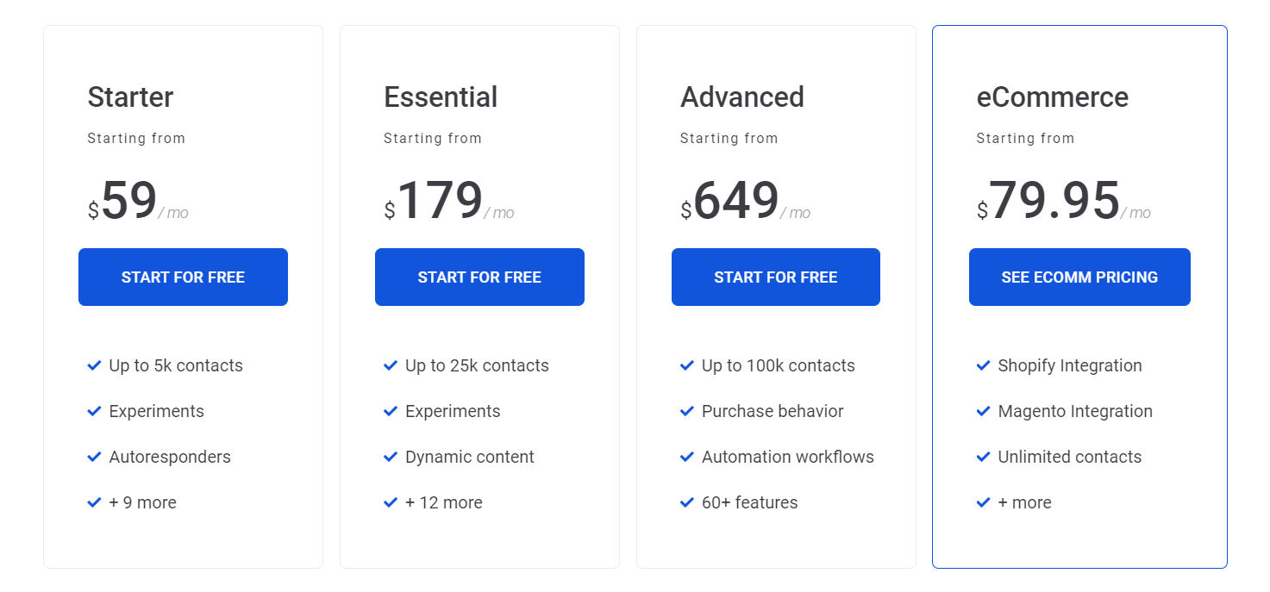Click the checkmark beside Up to 5k contacts
The height and width of the screenshot is (592, 1270).
[x=94, y=365]
